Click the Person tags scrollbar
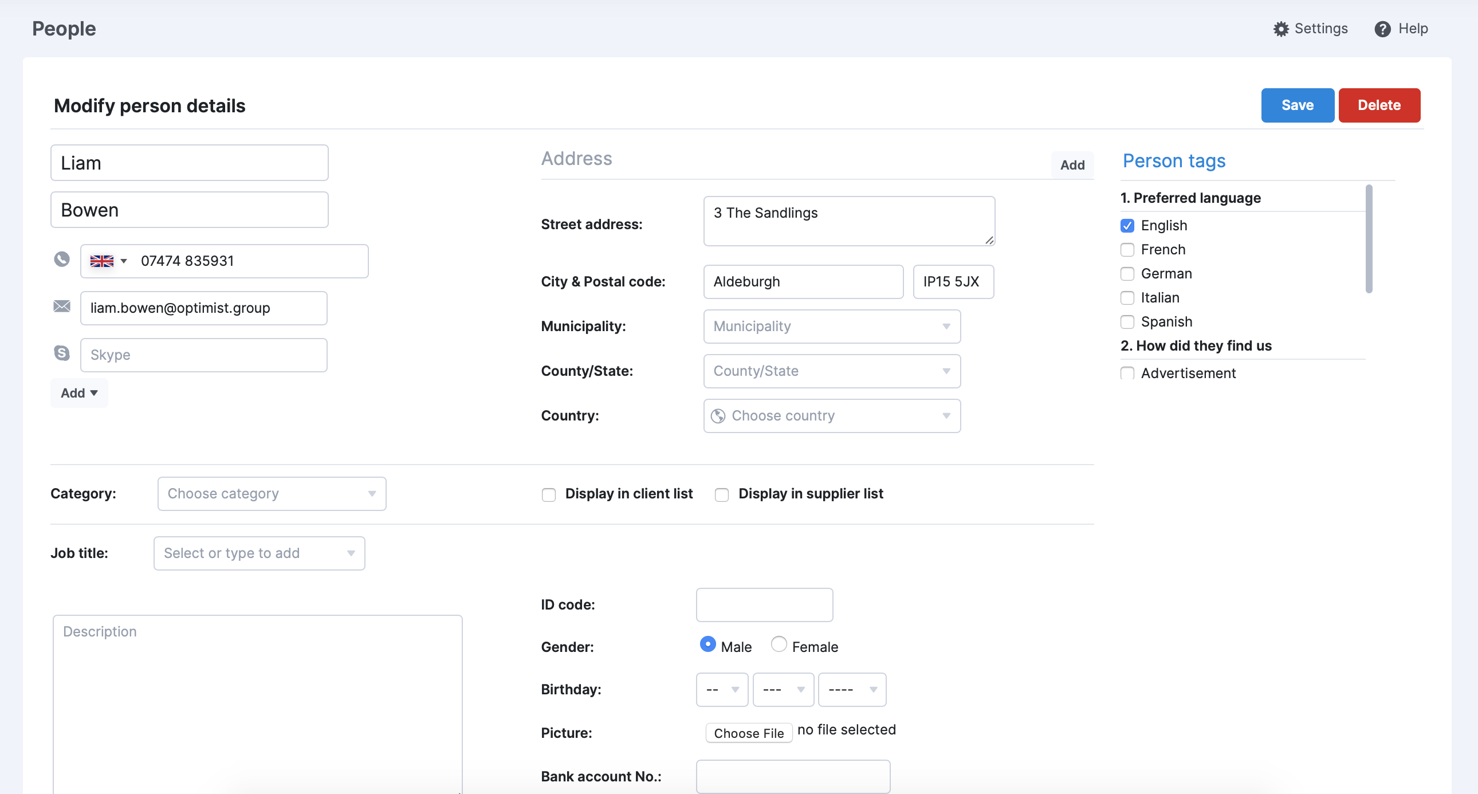Viewport: 1478px width, 794px height. (x=1369, y=239)
